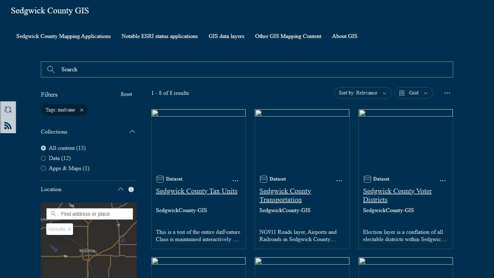494x278 pixels.
Task: Click the Dataset icon on Sedgwick County Voter Districts card
Action: click(x=367, y=179)
